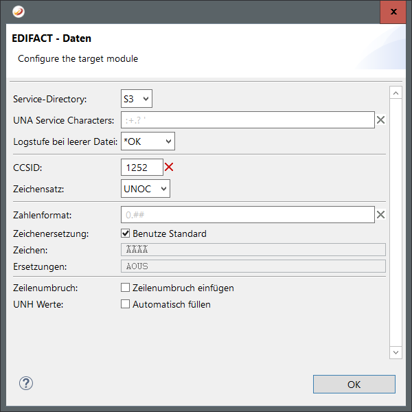Screen dimensions: 412x412
Task: Close the EDIFACT dialog window
Action: (393, 12)
